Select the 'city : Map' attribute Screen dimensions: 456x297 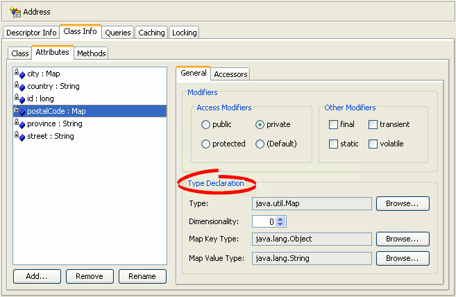90,74
